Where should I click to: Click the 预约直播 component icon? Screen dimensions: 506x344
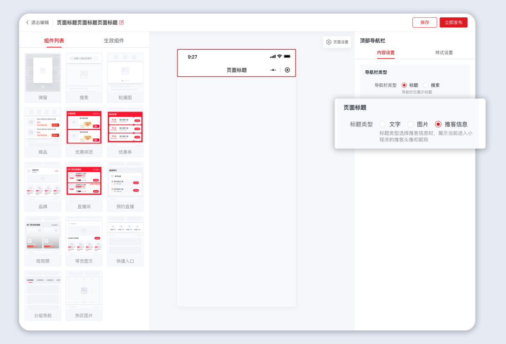(x=125, y=182)
